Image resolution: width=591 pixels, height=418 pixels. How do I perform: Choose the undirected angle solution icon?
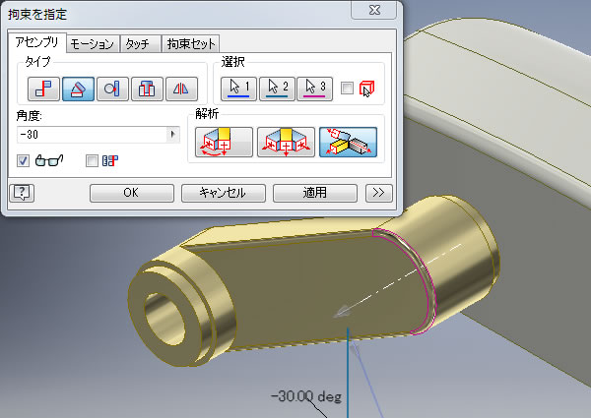coord(286,142)
